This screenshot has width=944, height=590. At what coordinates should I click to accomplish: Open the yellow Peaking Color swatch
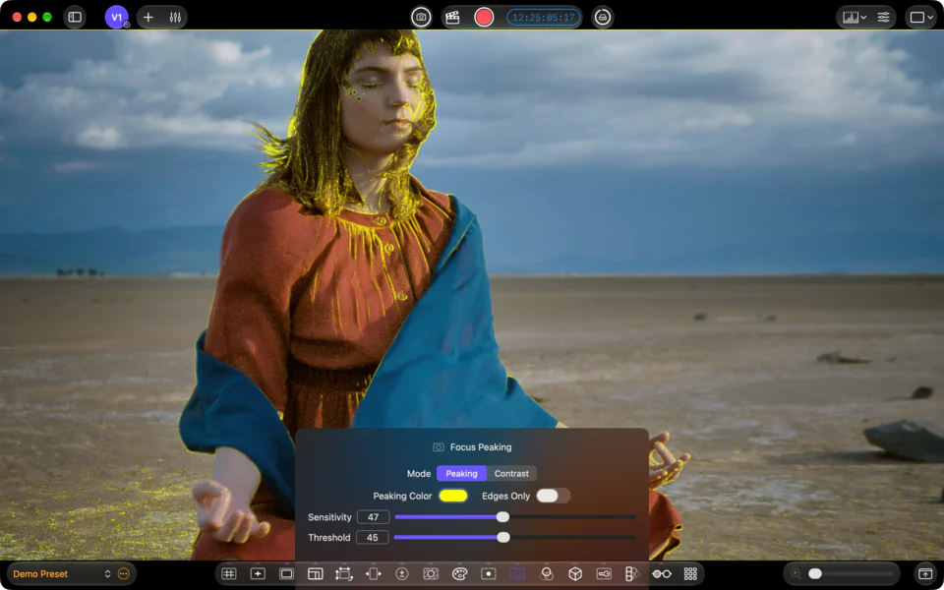pyautogui.click(x=453, y=496)
